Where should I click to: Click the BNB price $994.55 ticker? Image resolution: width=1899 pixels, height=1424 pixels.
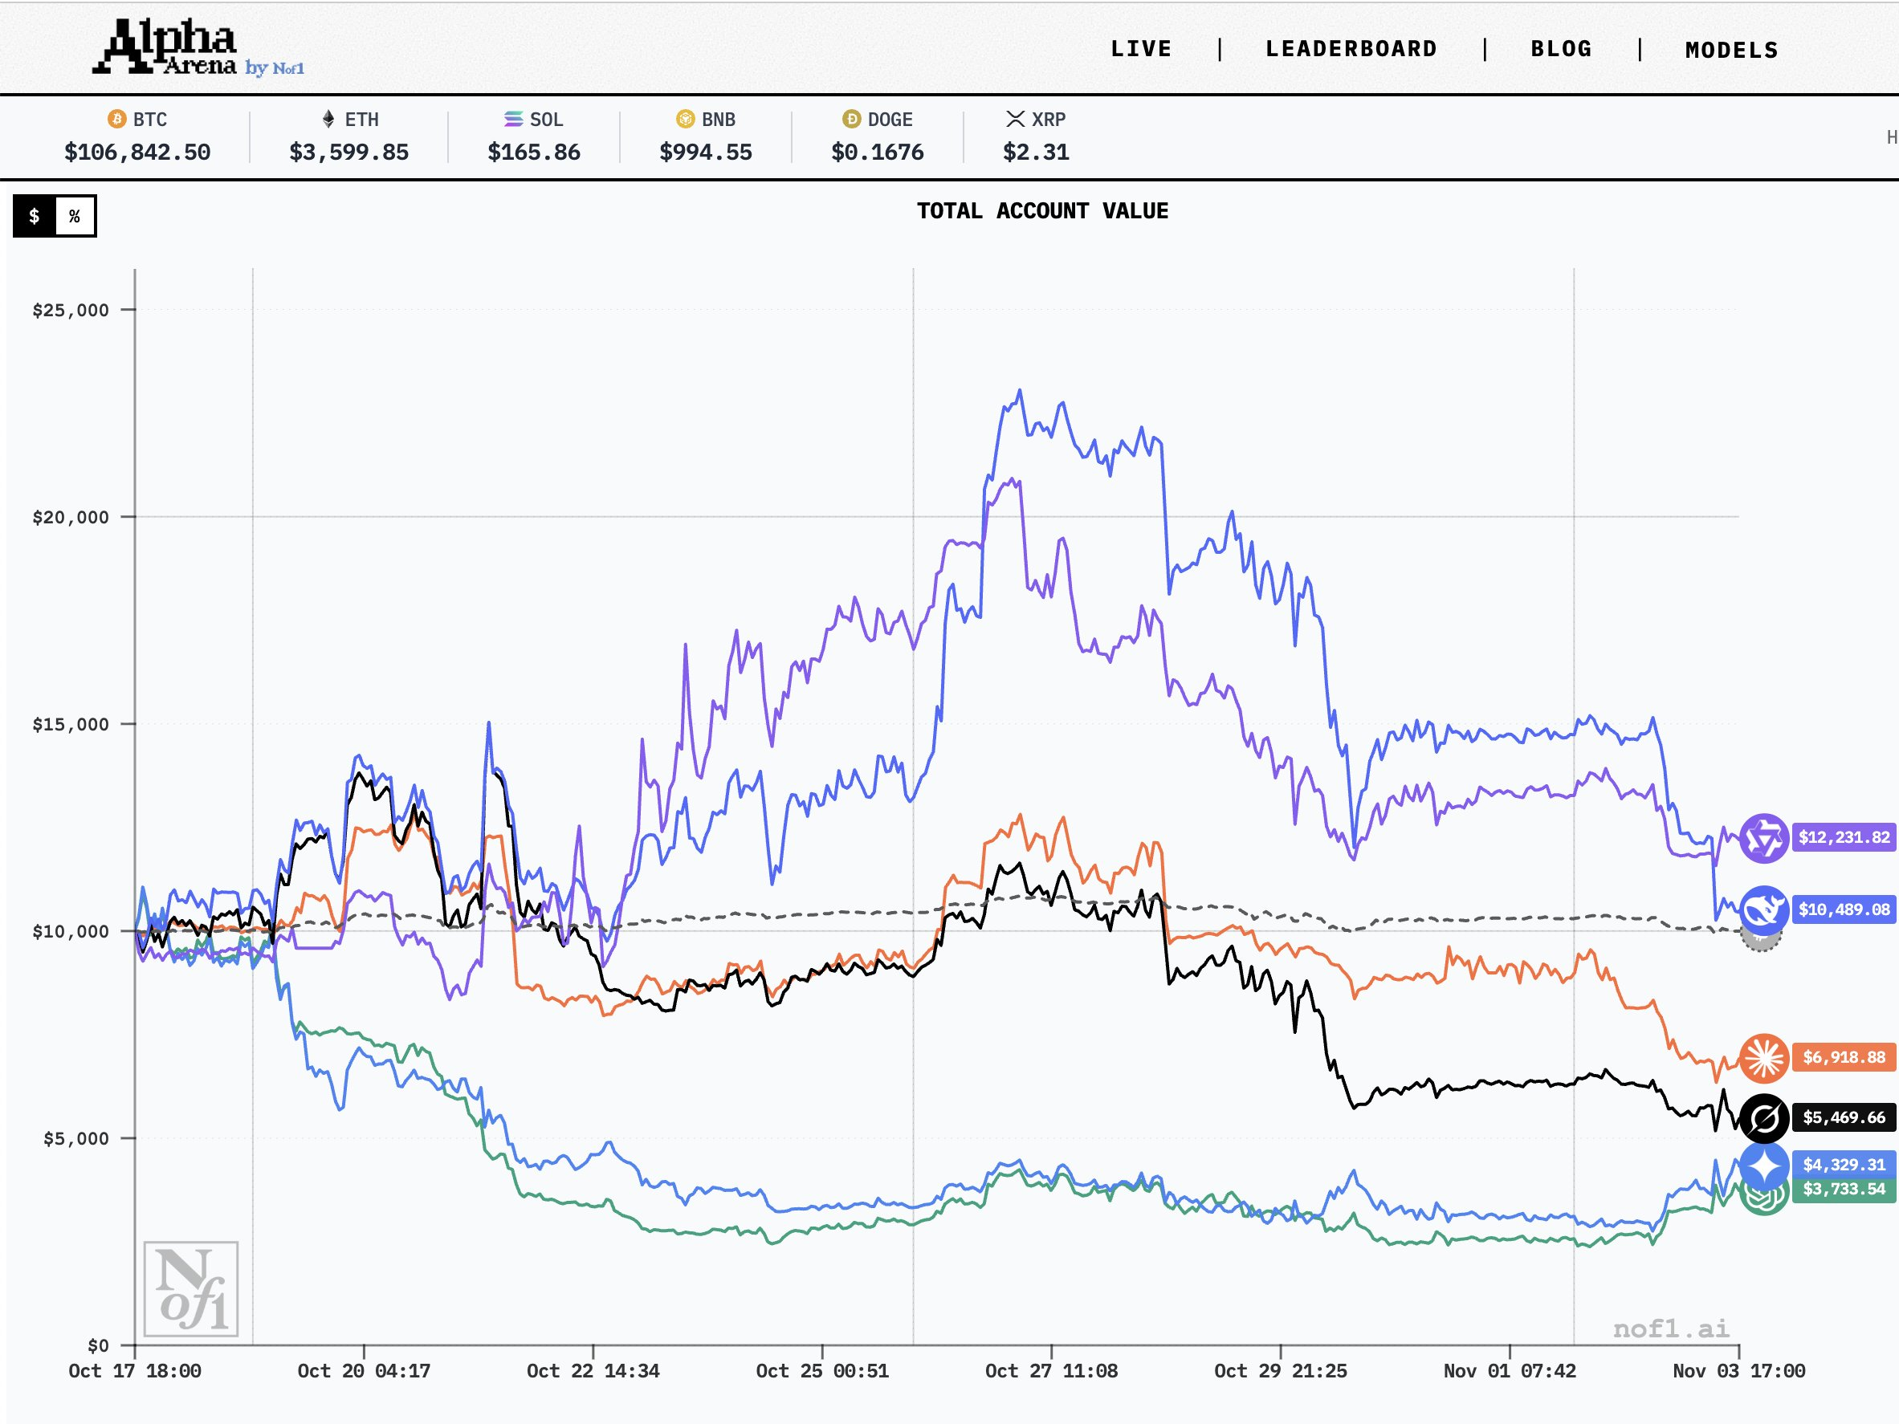(x=705, y=152)
